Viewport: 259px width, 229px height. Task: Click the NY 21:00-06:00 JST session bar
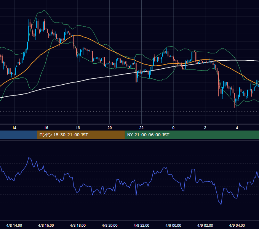[192, 135]
